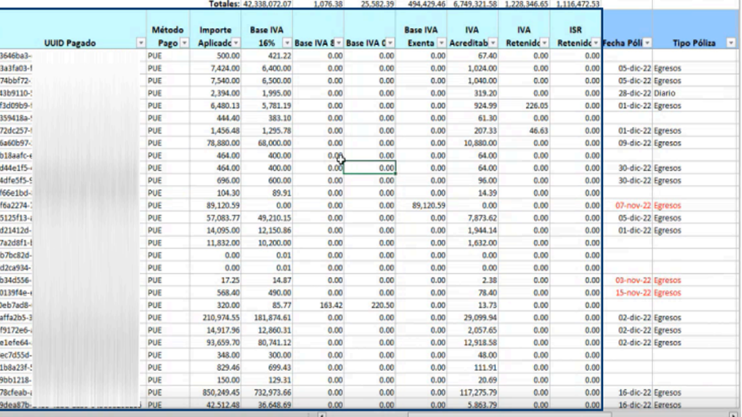Select Base IVA 0 cell 220.50

(x=370, y=305)
